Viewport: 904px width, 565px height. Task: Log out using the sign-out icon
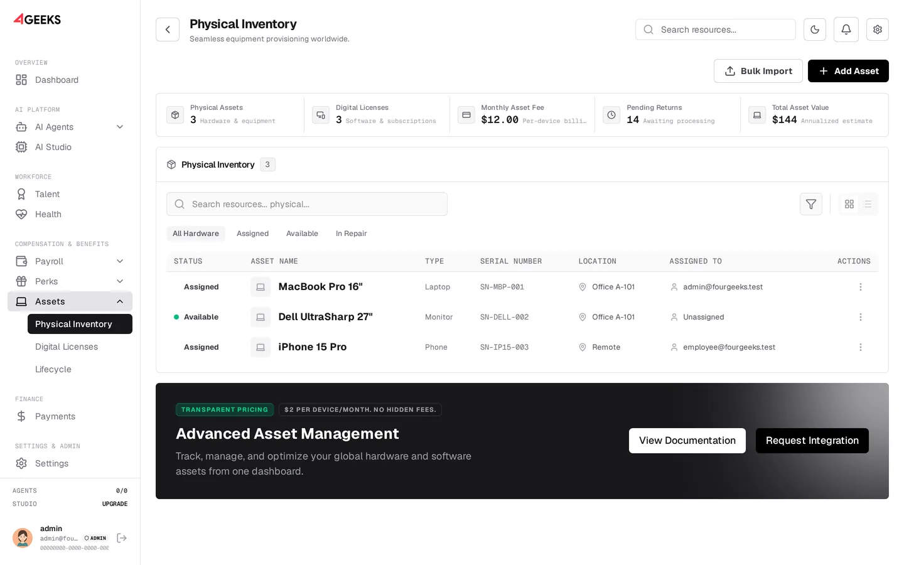pyautogui.click(x=122, y=538)
